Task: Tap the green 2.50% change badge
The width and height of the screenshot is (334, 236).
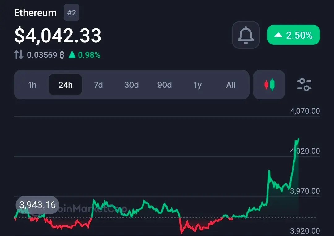Action: [x=293, y=35]
